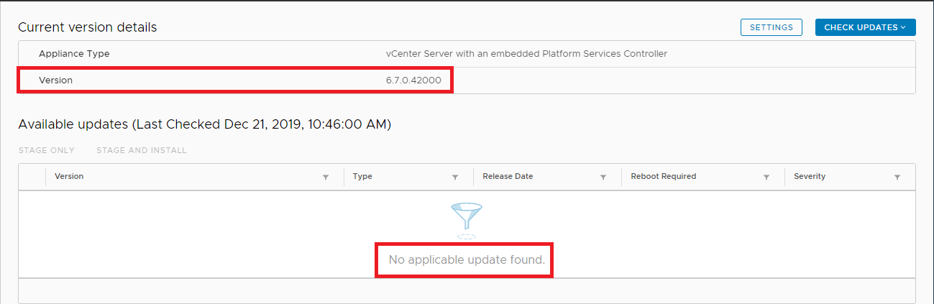Open the Severity column filter icon
The height and width of the screenshot is (304, 934).
pyautogui.click(x=897, y=178)
